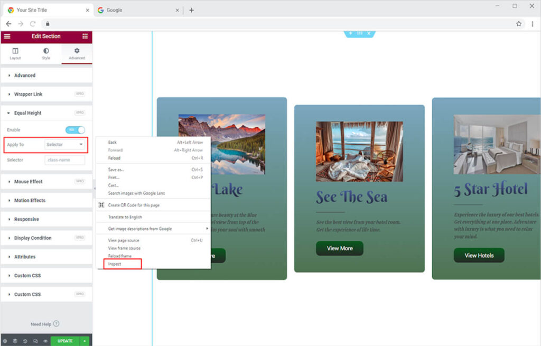541x346 pixels.
Task: Toggle the Equal Height Enable switch
Action: coord(75,130)
